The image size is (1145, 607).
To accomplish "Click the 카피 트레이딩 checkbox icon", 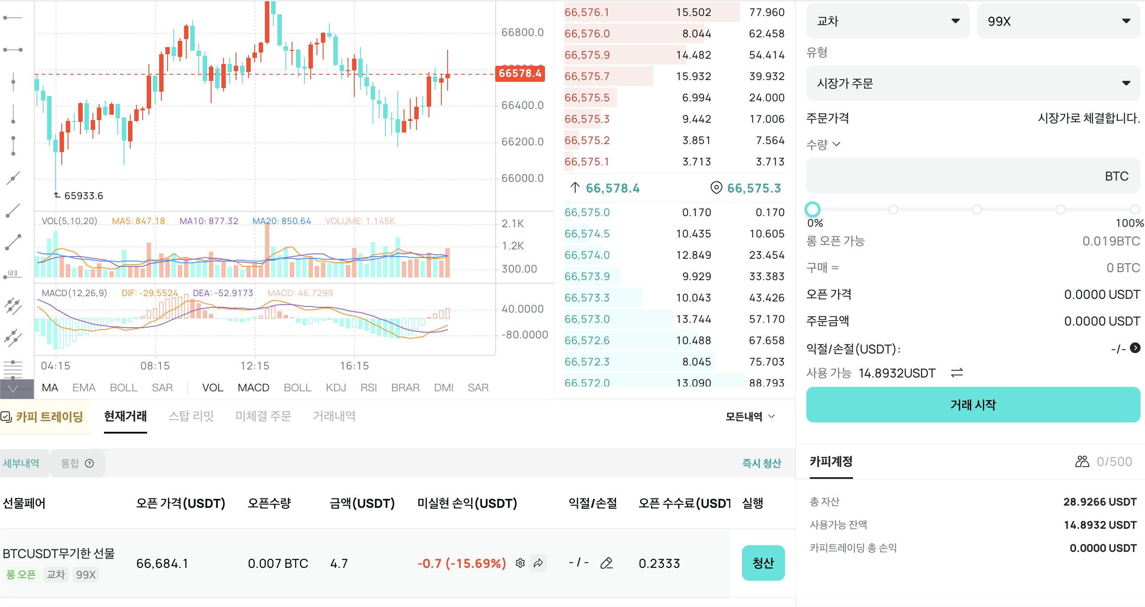I will pos(6,417).
